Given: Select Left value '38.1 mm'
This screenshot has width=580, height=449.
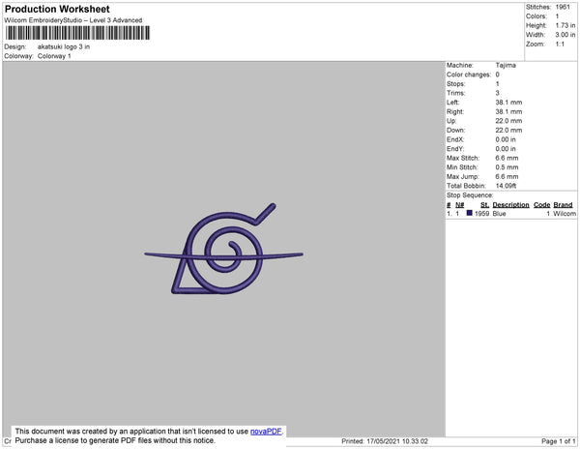Looking at the screenshot, I should (x=508, y=103).
